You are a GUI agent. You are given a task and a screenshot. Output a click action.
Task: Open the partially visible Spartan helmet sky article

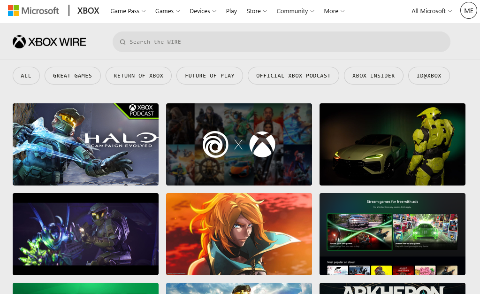239,288
